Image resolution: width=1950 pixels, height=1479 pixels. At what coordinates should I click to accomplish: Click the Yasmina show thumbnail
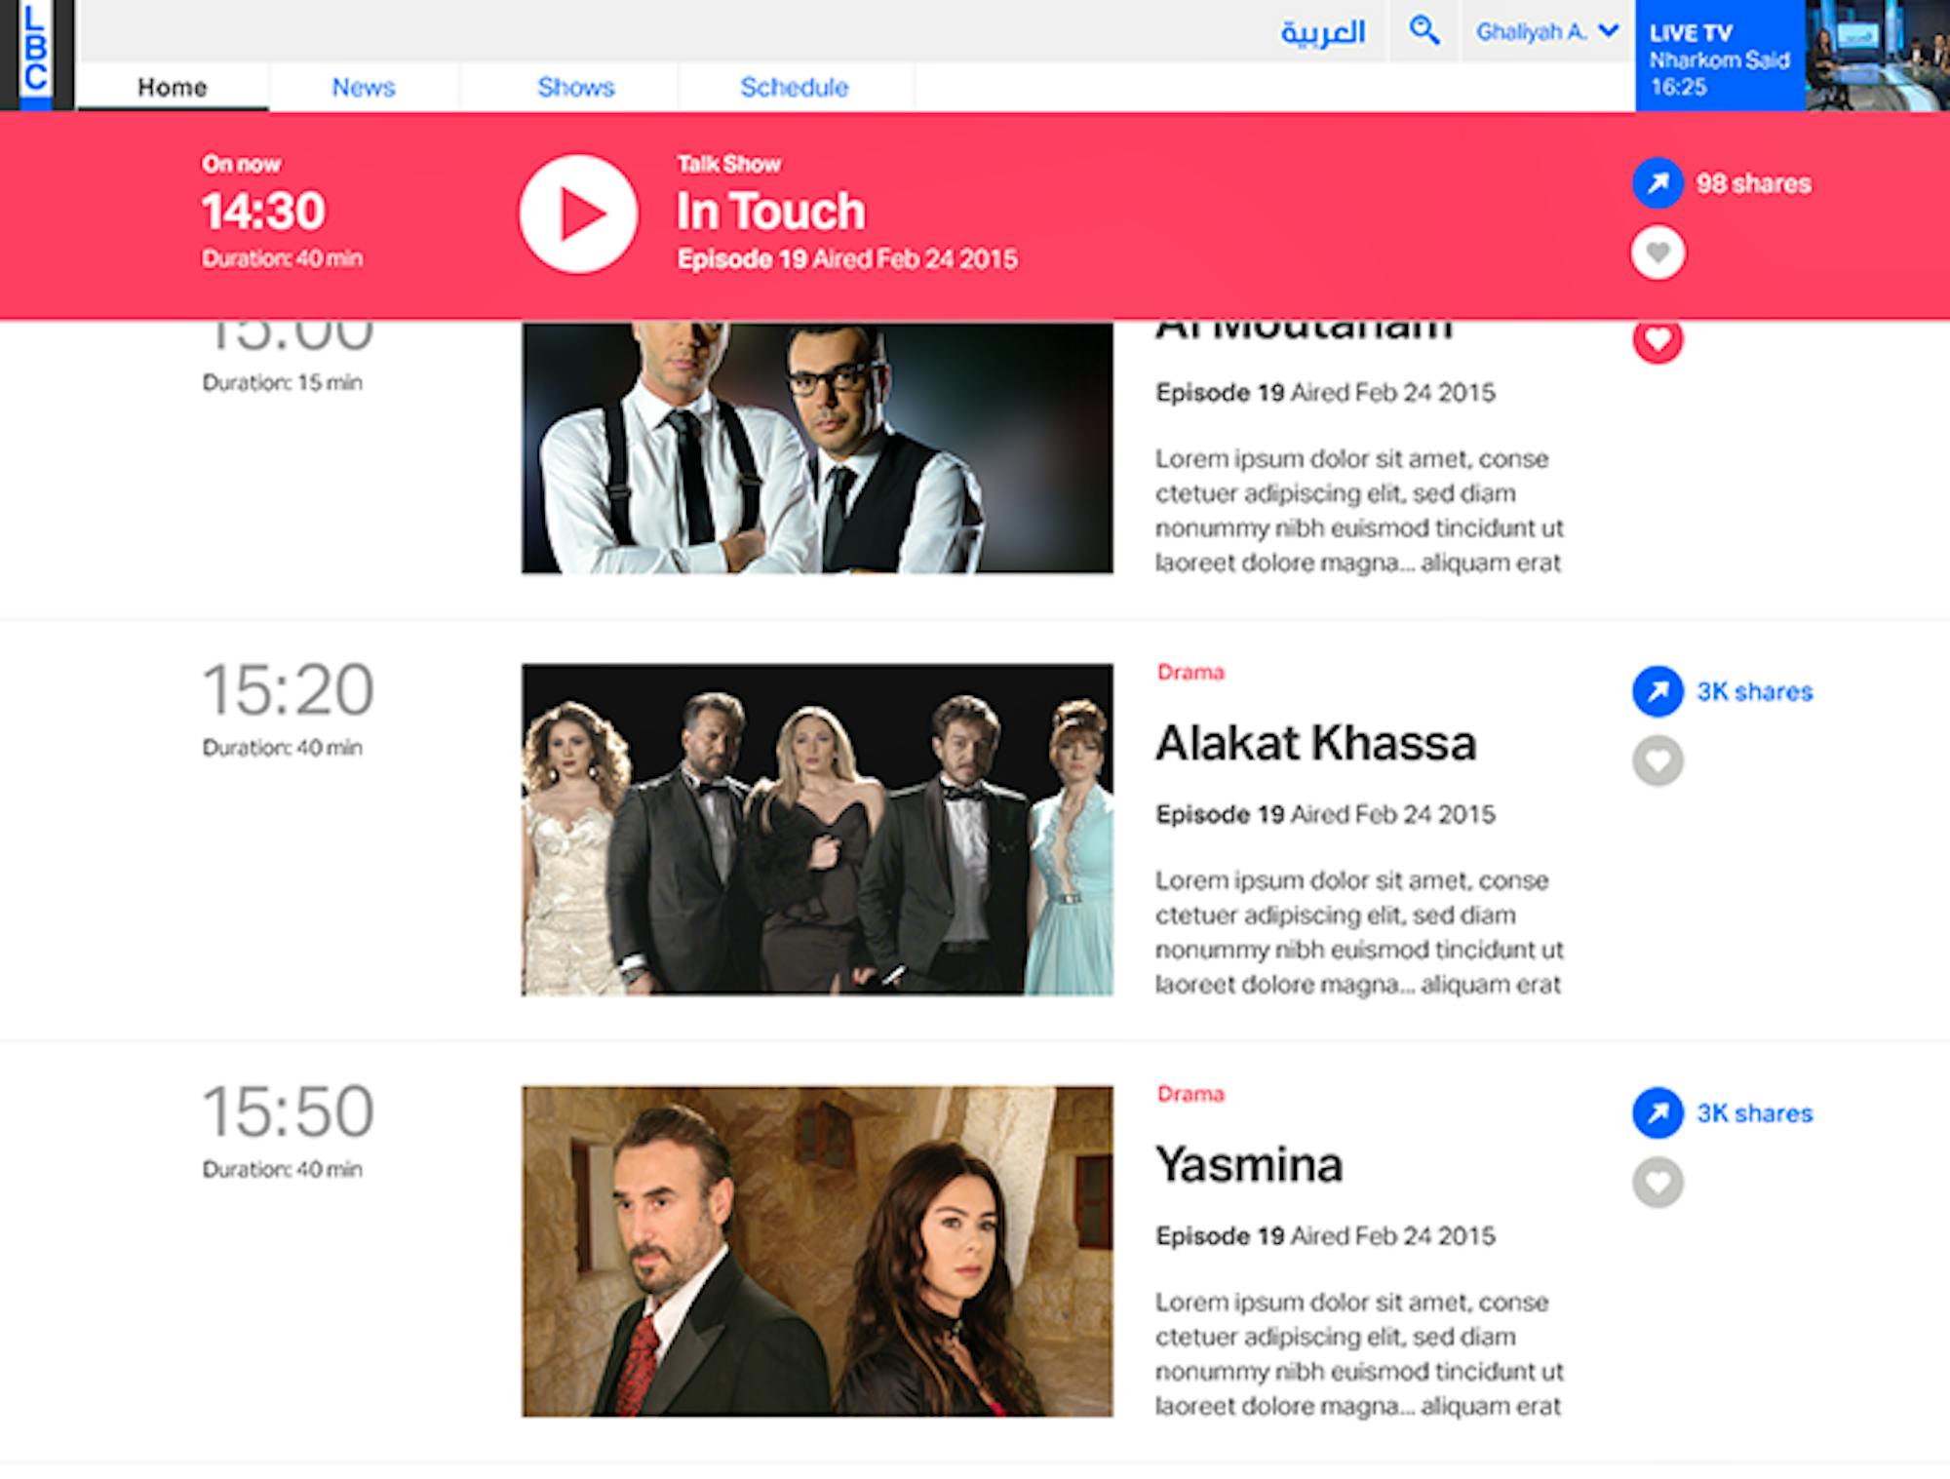pyautogui.click(x=817, y=1251)
